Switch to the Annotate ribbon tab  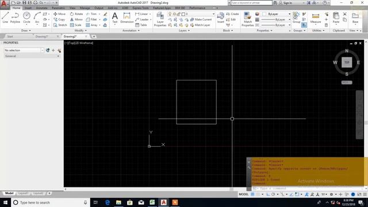point(42,8)
